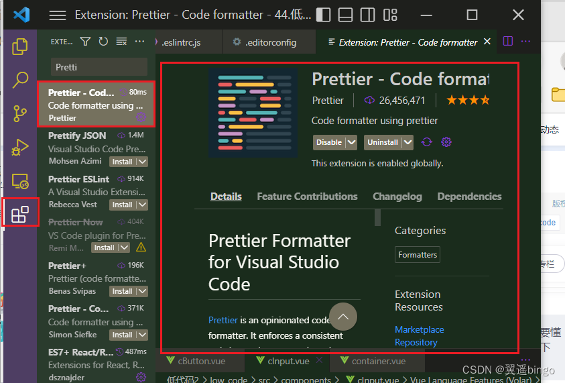Select the ES7+ React extension item
This screenshot has height=383, width=565.
(97, 365)
